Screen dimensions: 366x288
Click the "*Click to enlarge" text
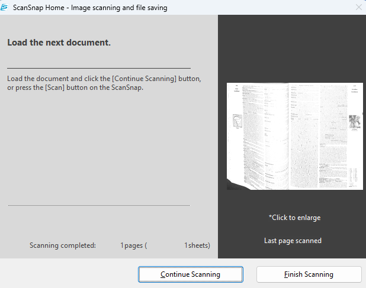(294, 218)
